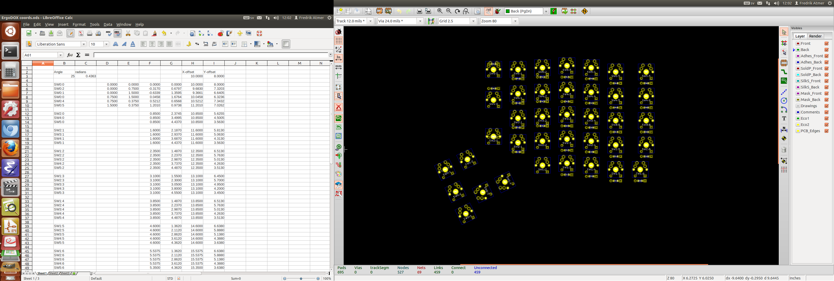The width and height of the screenshot is (834, 281).
Task: Set Pcbnew units to millimeters
Action: [x=338, y=67]
